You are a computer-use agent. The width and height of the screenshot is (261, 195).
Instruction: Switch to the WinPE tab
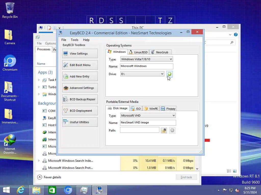(x=151, y=109)
